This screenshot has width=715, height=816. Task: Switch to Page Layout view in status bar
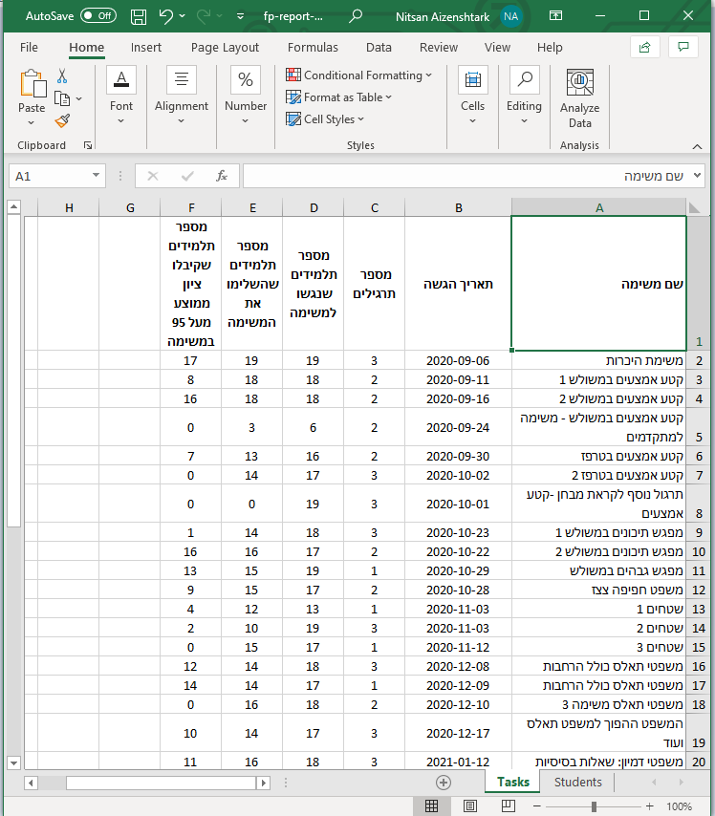tap(469, 806)
